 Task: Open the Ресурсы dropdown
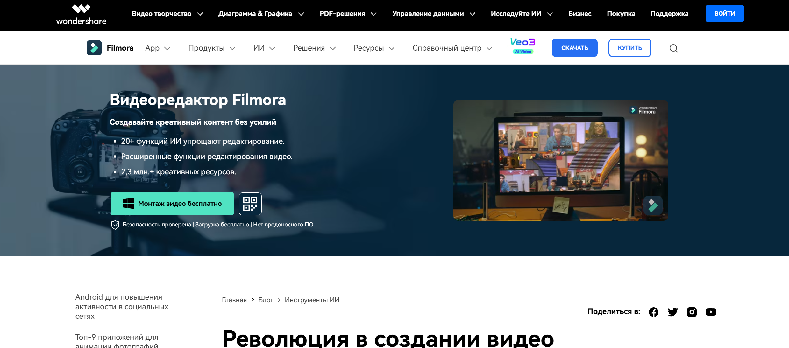[374, 48]
